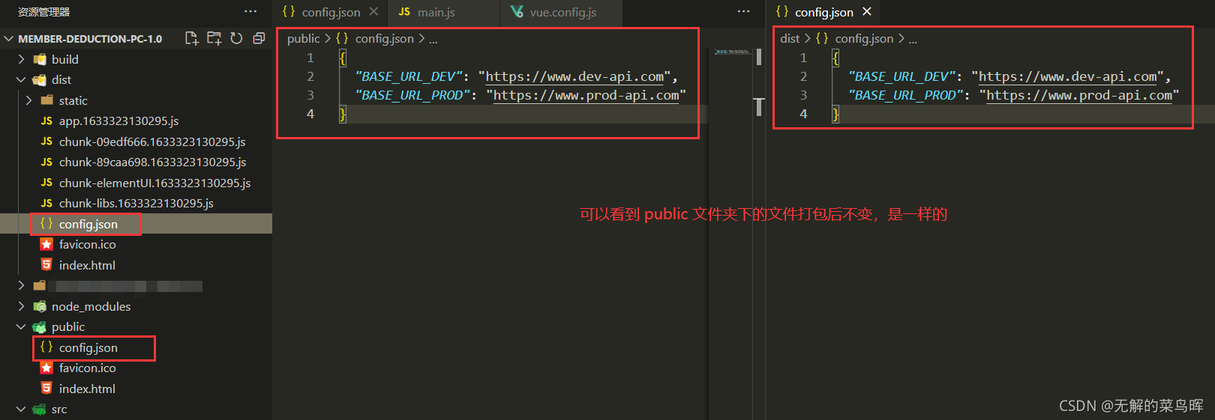Collapse the src folder

tap(21, 410)
